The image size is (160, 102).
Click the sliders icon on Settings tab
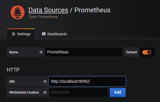(13, 34)
